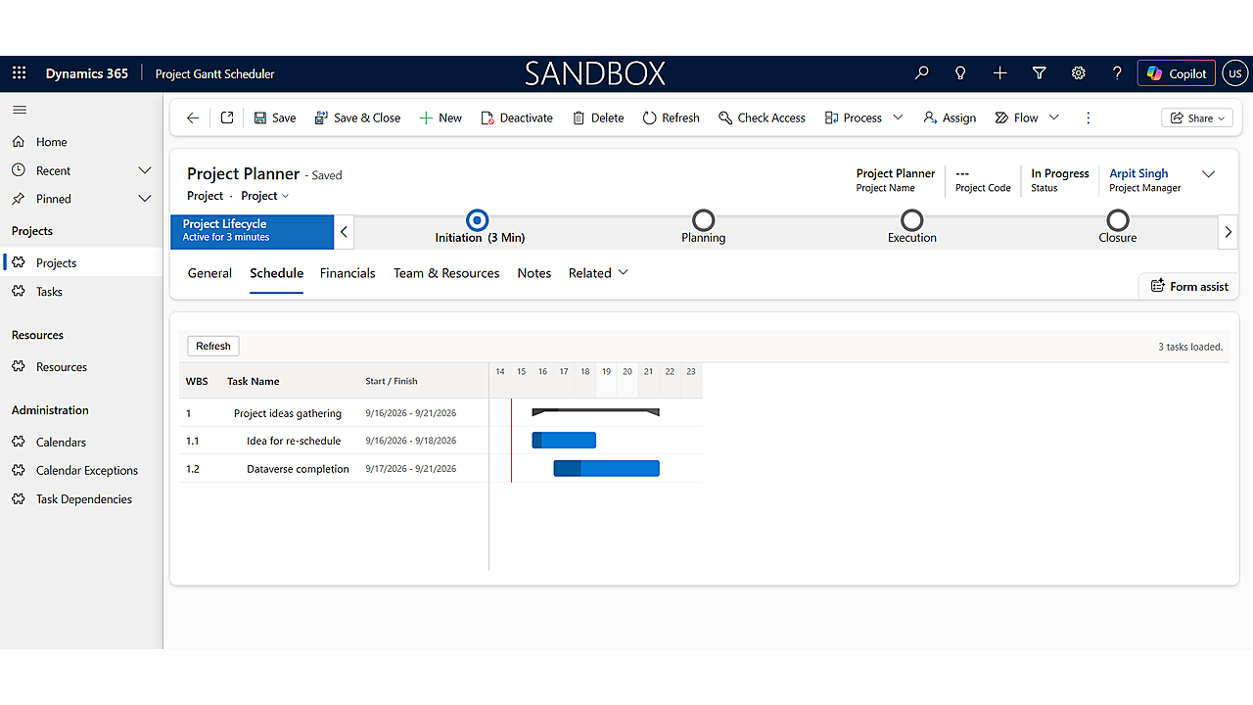Image resolution: width=1253 pixels, height=705 pixels.
Task: Expand the header details chevron
Action: [1209, 174]
